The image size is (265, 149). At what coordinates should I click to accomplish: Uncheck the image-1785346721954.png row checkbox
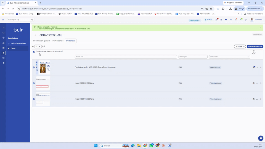34,99
